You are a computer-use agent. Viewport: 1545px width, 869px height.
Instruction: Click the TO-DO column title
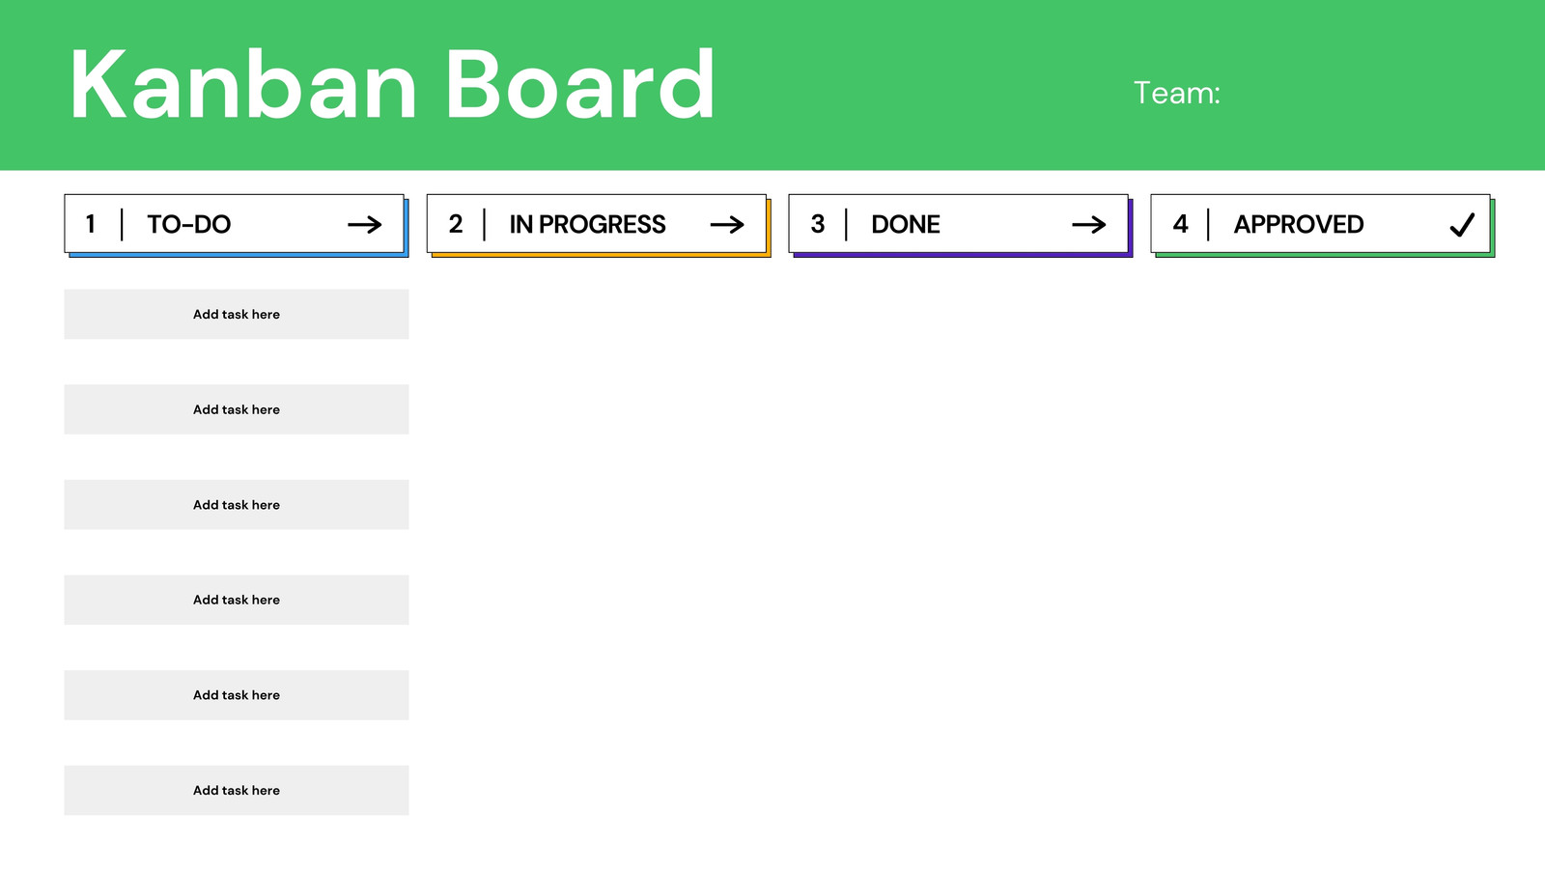click(x=189, y=224)
